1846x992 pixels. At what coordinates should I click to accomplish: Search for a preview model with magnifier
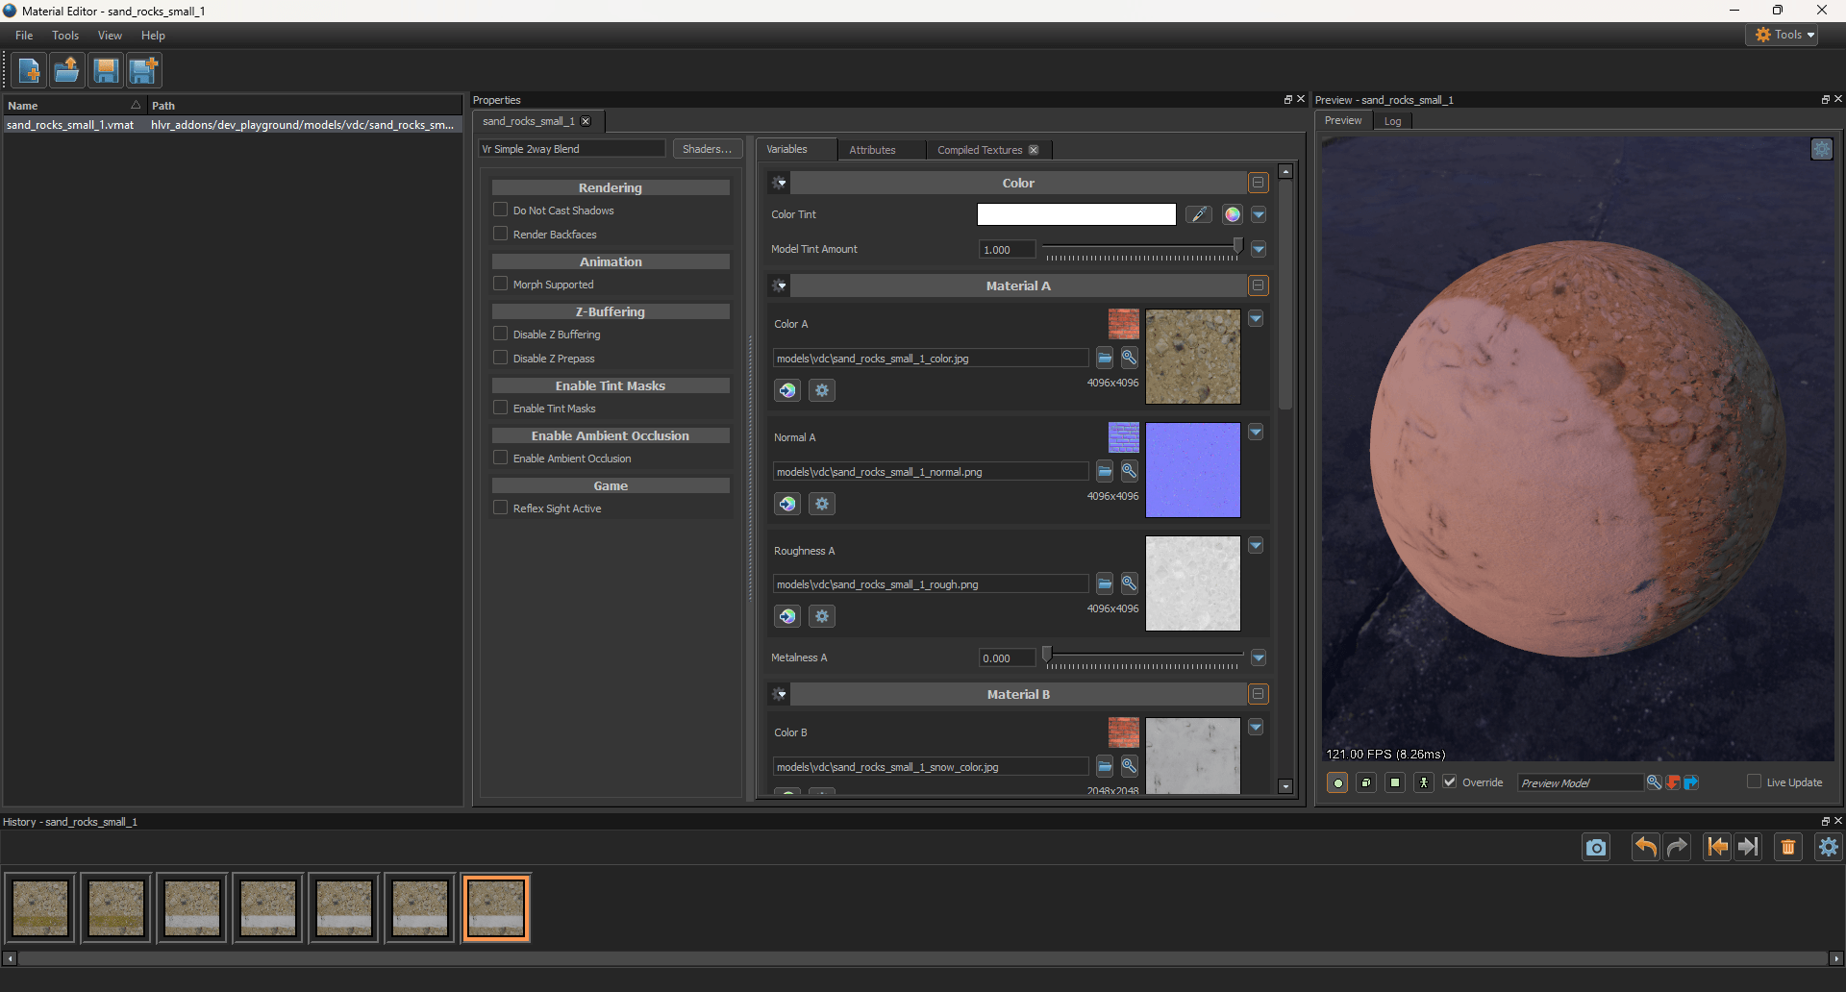(1654, 782)
